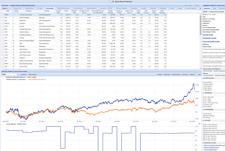Clear the chart

(x=199, y=74)
